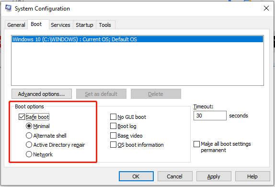Choose Alternate shell safe boot mode

(29, 136)
